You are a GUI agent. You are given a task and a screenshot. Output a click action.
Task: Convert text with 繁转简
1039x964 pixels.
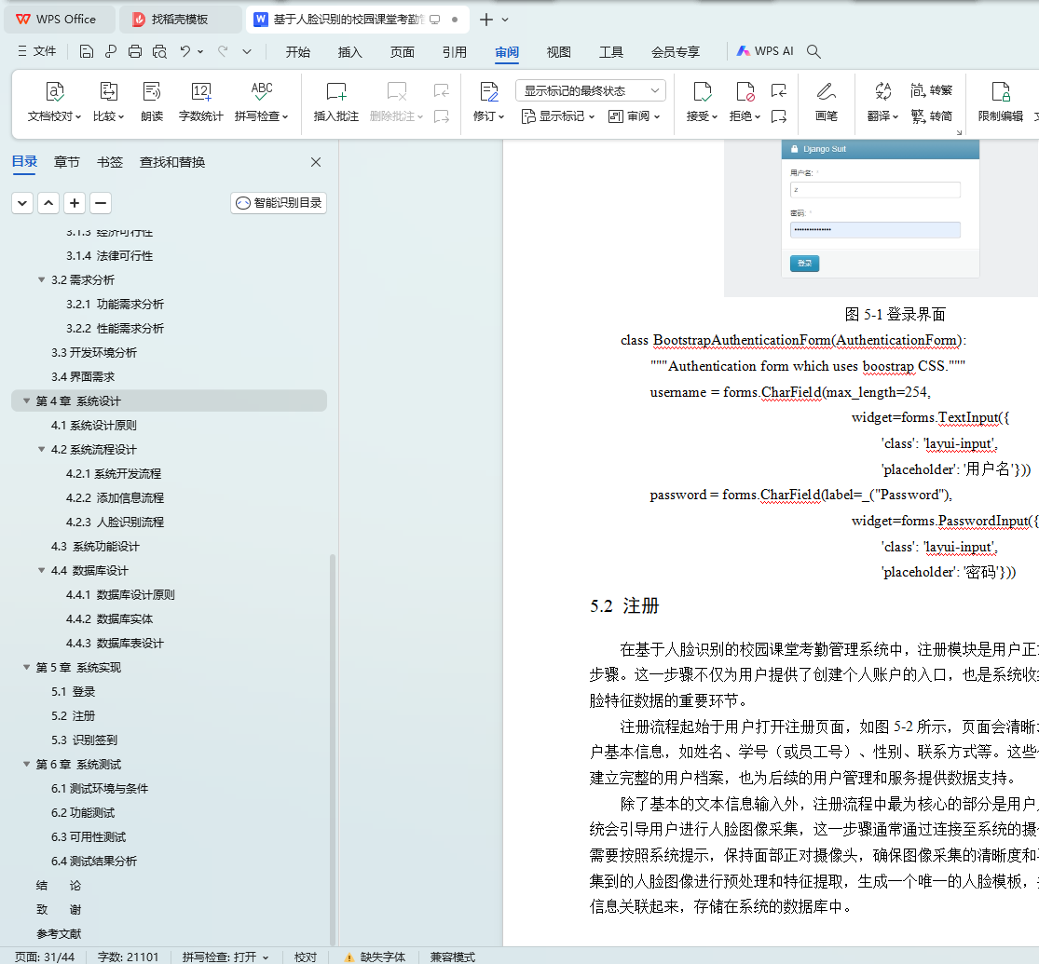pyautogui.click(x=932, y=116)
